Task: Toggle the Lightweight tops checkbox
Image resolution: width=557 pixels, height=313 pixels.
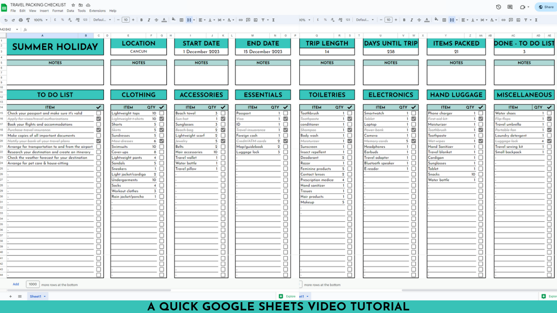Action: point(161,113)
